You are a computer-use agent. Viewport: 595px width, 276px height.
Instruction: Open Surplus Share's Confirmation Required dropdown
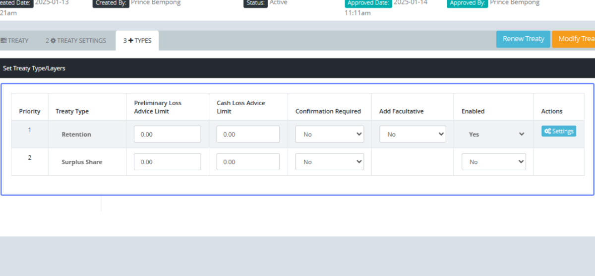(x=329, y=162)
